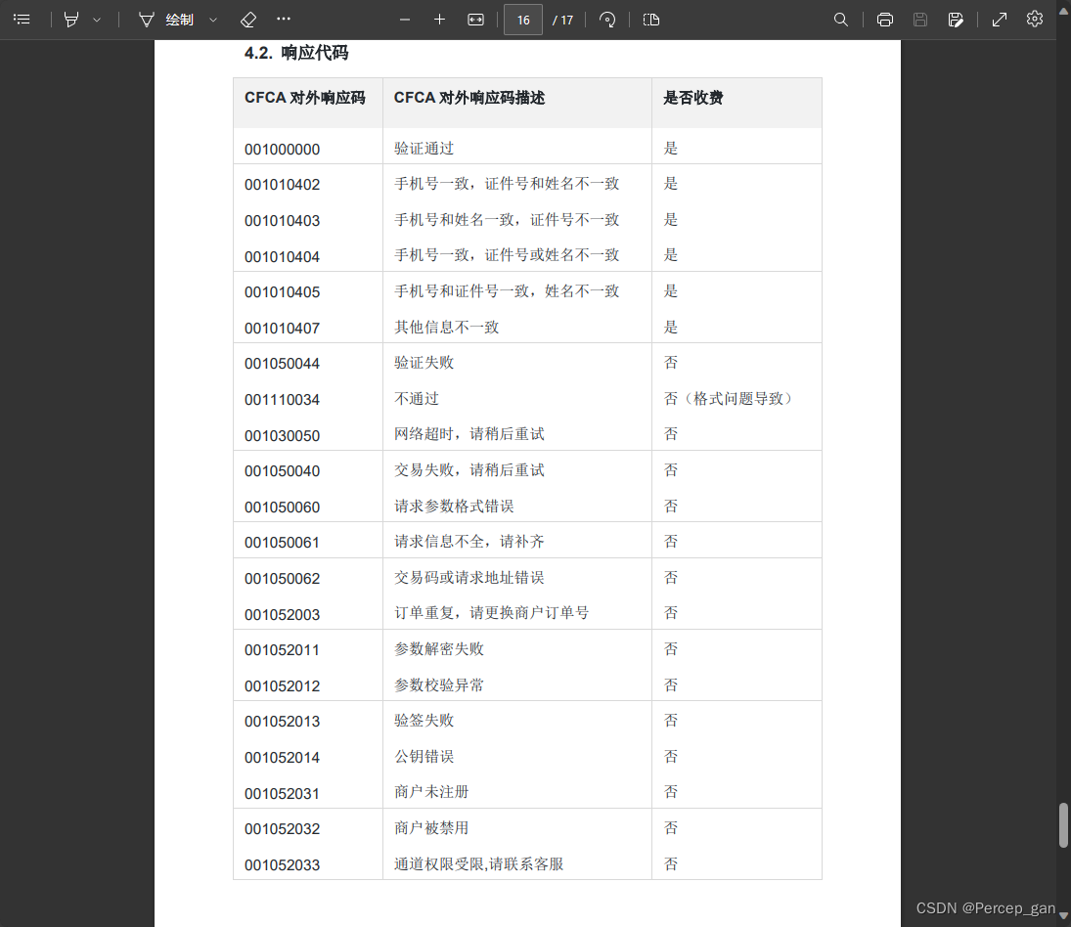The image size is (1071, 927).
Task: Zoom out with the minus button
Action: [x=405, y=20]
